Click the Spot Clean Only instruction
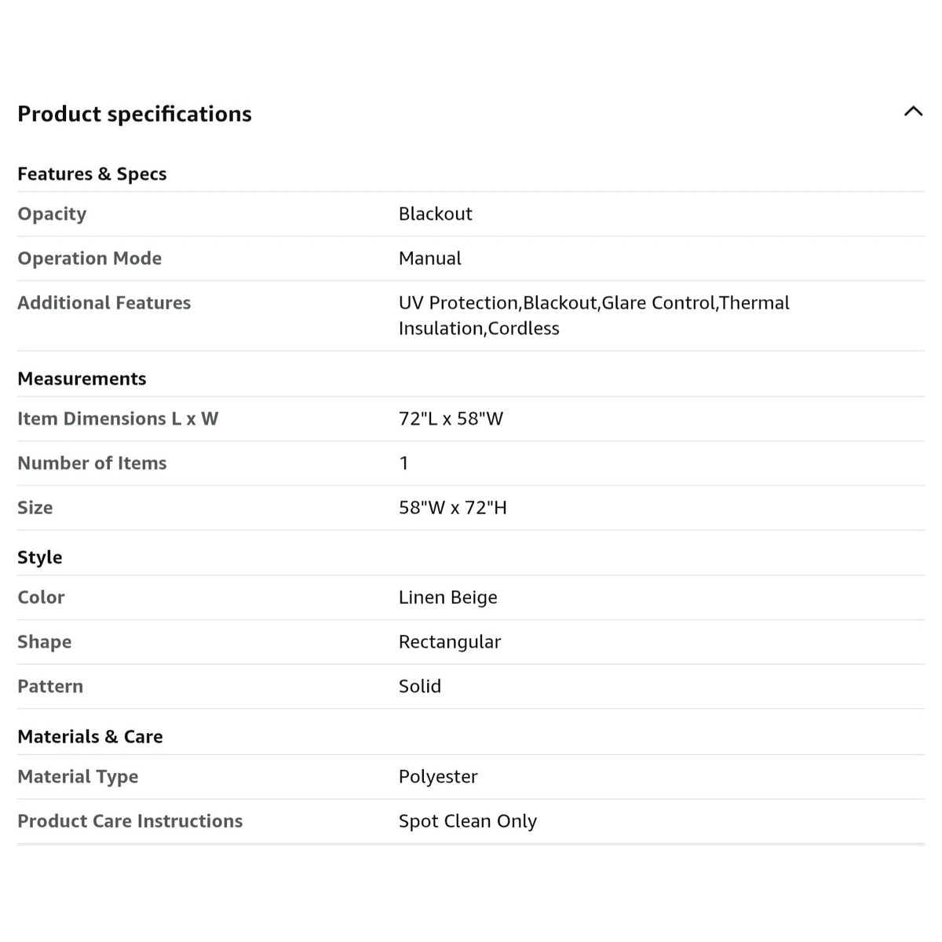The image size is (942, 942). tap(467, 821)
